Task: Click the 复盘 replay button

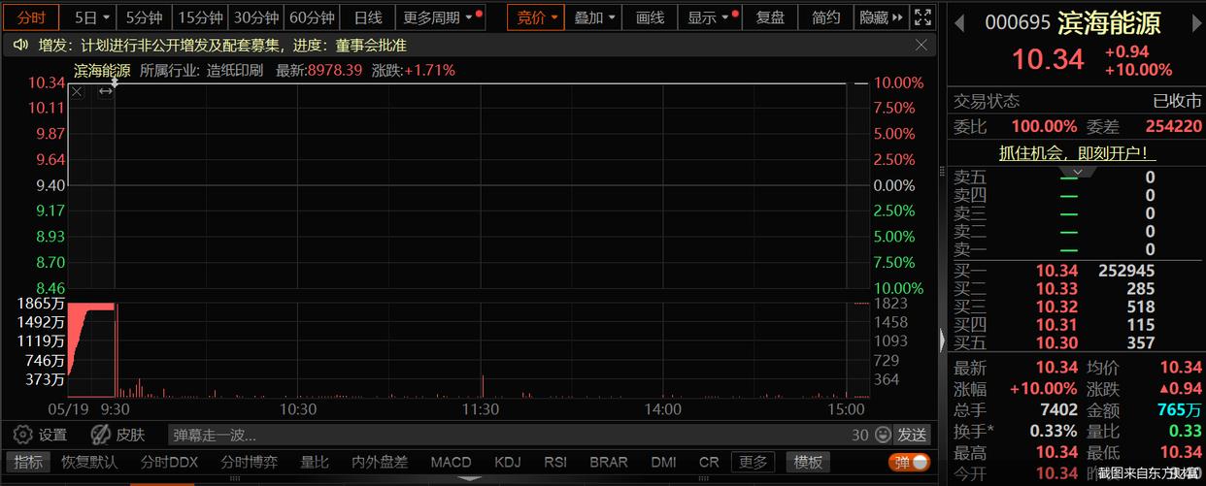Action: click(771, 17)
